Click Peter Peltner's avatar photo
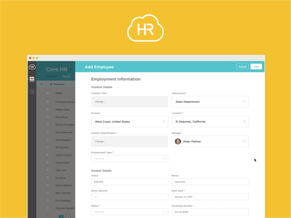 click(178, 141)
